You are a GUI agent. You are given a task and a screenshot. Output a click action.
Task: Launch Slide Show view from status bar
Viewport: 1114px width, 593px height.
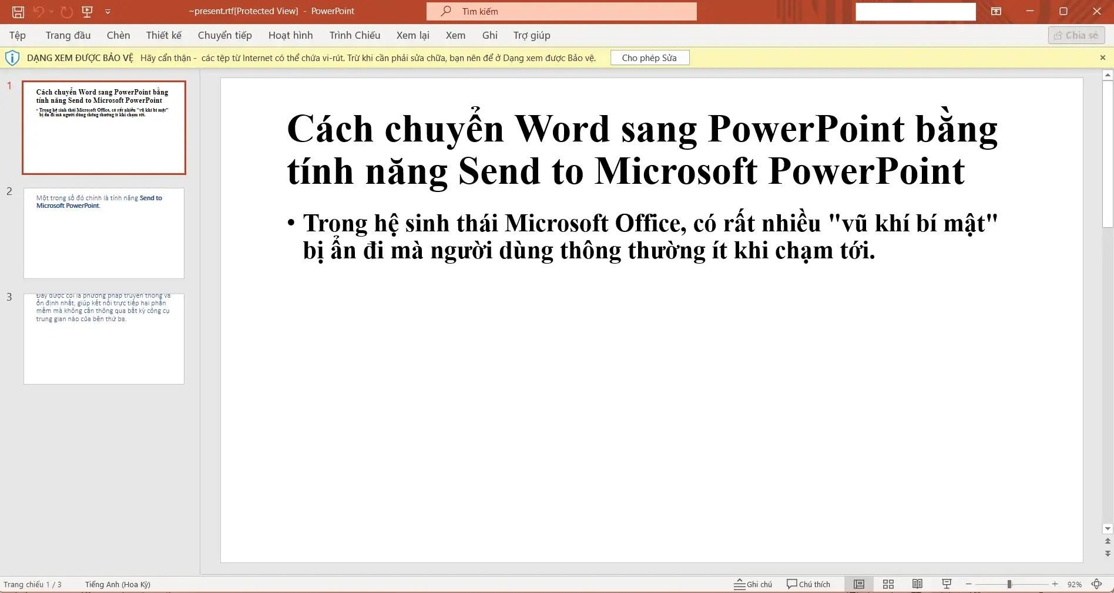coord(946,584)
